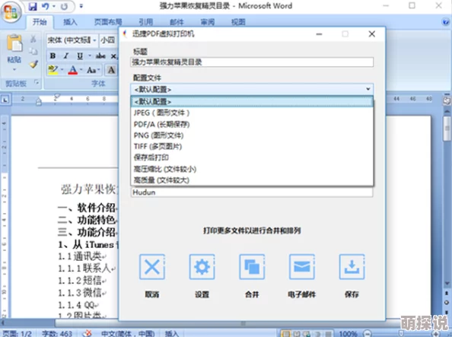Click the 页面: 1/2 status indicator
Screen dimensions: 452x337
click(17, 333)
